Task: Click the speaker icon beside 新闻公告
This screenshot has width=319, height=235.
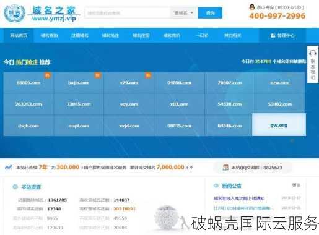Action: coord(216,186)
